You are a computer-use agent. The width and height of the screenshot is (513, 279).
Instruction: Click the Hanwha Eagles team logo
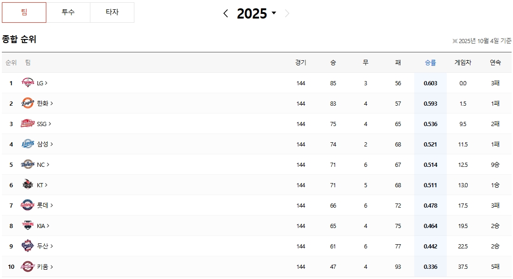coord(28,103)
